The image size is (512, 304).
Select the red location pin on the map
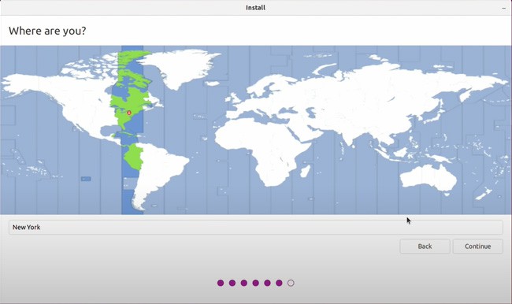tap(129, 113)
